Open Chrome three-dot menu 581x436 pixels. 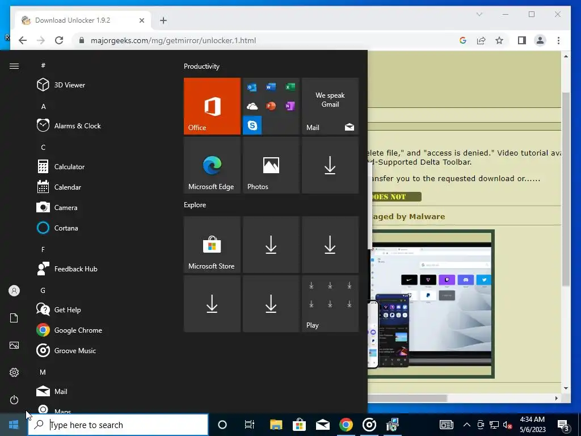[x=558, y=40]
